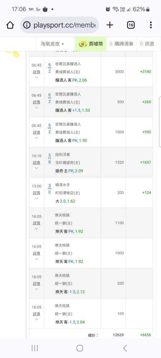Open the 購牌清單 tab
Image resolution: width=161 pixels, height=358 pixels.
pyautogui.click(x=121, y=44)
